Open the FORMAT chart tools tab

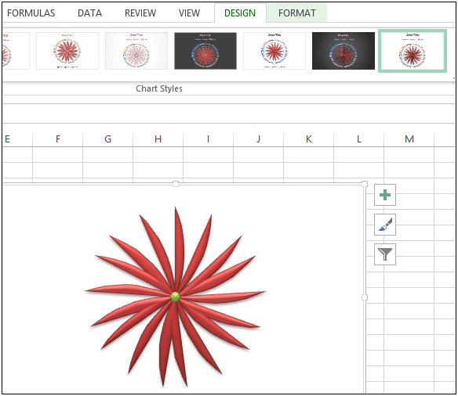point(296,13)
